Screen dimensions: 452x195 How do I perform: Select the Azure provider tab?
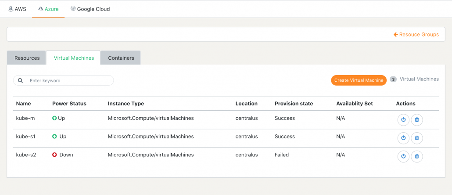pyautogui.click(x=48, y=9)
